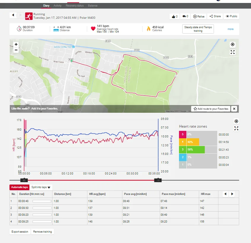The height and width of the screenshot is (243, 251).
Task: Click left handle of time range slider
Action: 24,180
